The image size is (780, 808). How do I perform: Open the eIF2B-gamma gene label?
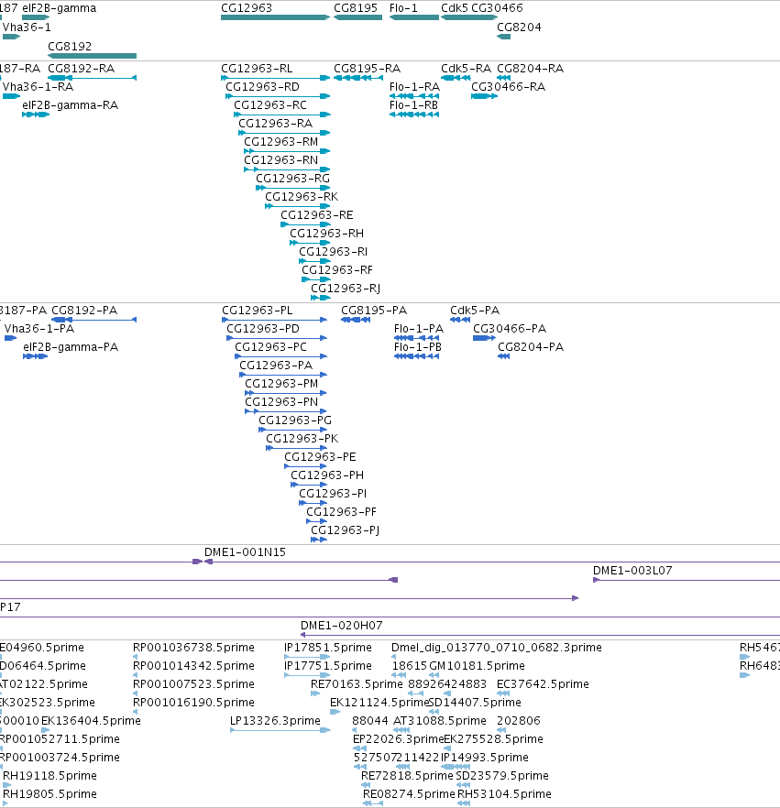coord(60,8)
